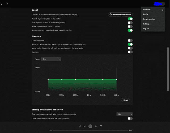Go forward with the right arrow
Image resolution: width=170 pixels, height=133 pixels.
(7, 4)
